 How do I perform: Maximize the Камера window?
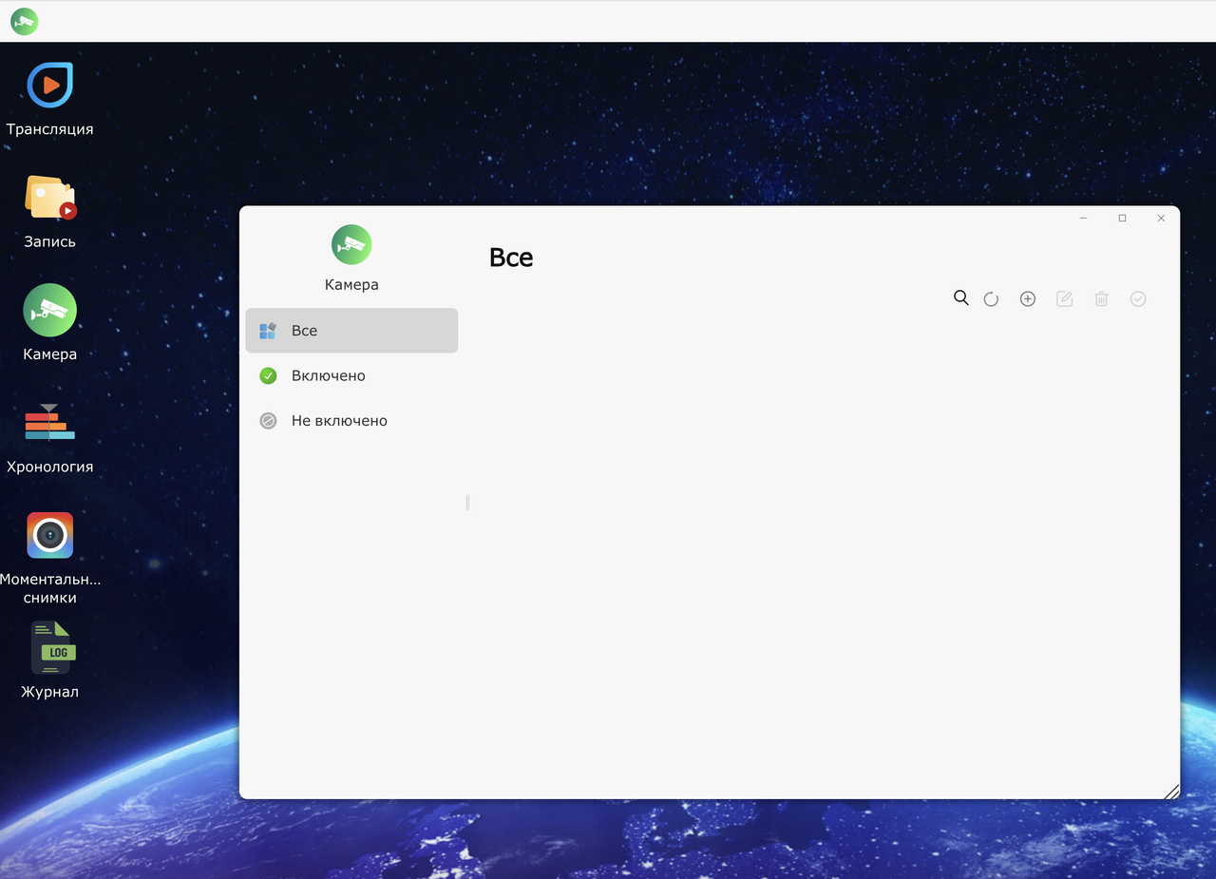tap(1122, 219)
